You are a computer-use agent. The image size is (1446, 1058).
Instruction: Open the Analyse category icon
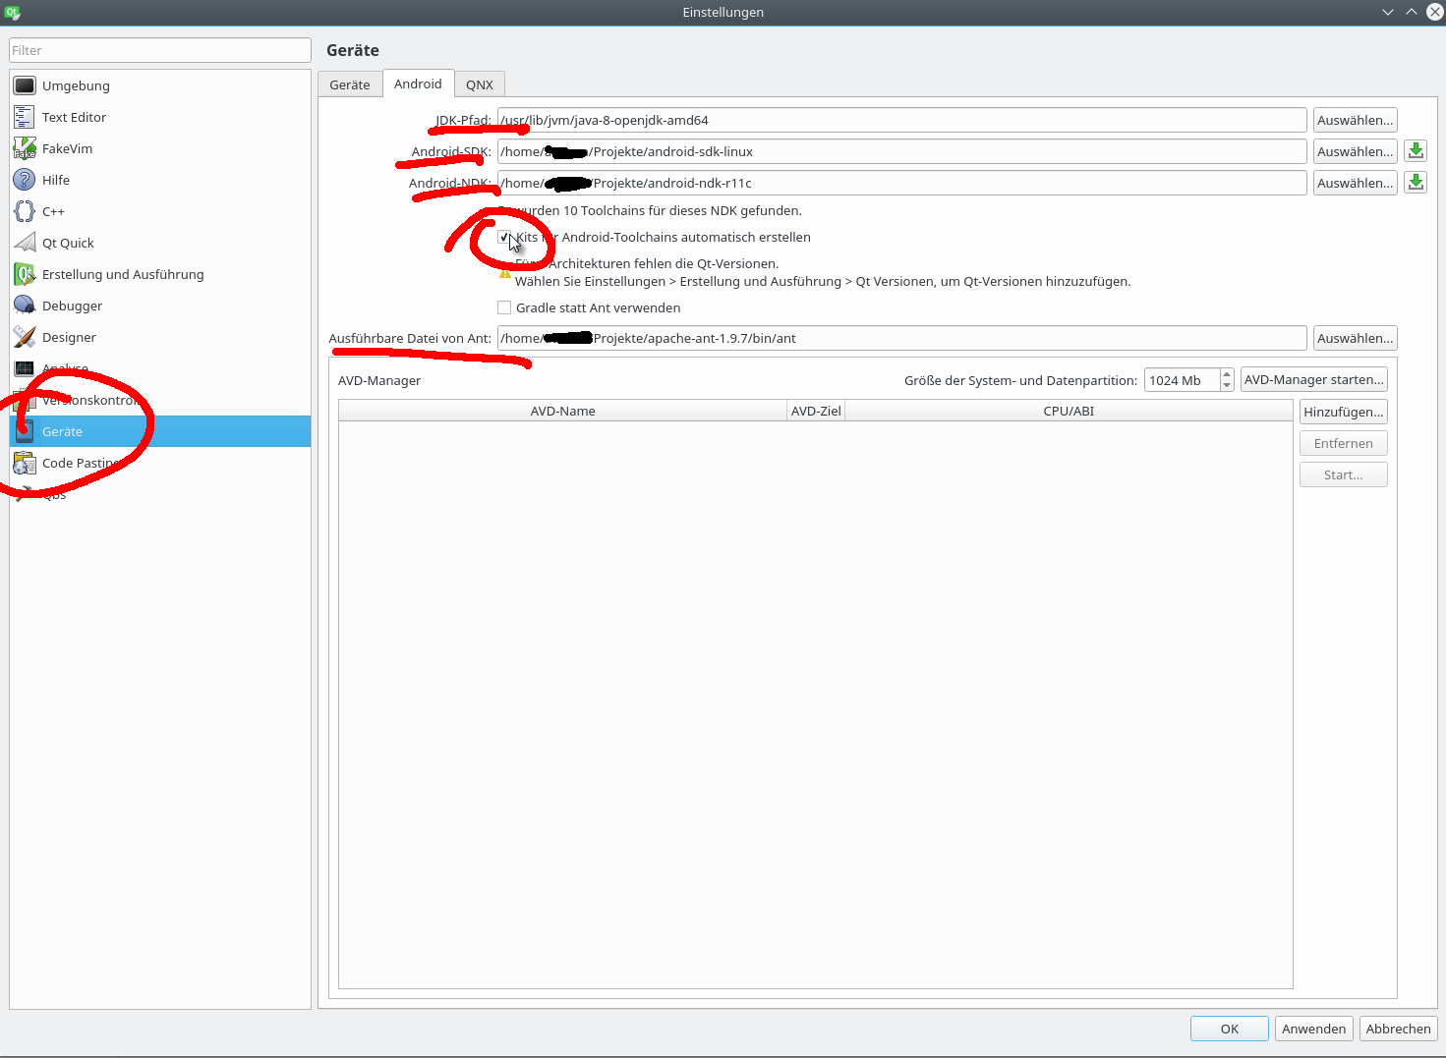pyautogui.click(x=25, y=368)
